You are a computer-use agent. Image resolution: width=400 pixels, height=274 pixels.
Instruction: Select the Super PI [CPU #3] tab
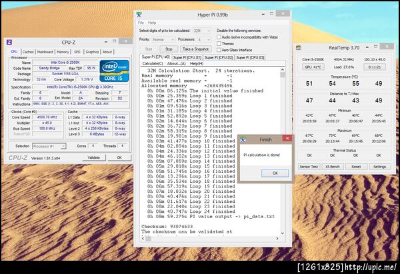pos(250,57)
